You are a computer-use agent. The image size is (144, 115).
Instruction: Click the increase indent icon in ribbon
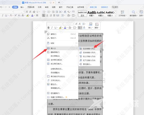click(x=57, y=12)
